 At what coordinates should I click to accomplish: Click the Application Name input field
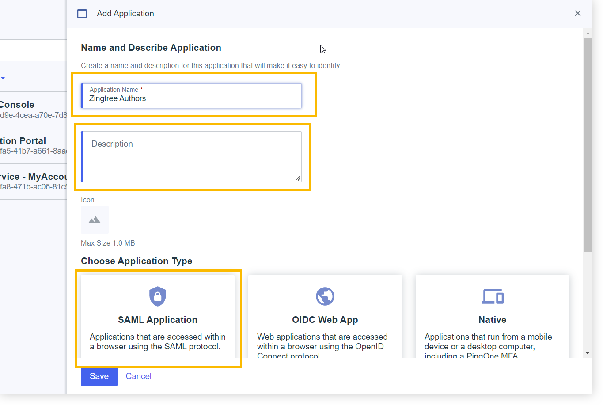[191, 96]
